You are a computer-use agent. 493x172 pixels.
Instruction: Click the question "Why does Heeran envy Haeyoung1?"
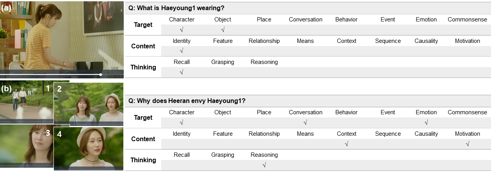tap(187, 101)
